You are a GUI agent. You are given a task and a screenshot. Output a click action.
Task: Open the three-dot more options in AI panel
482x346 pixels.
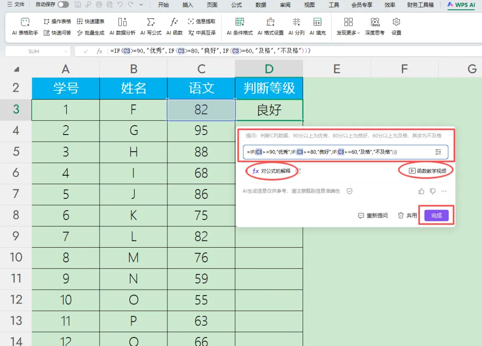click(x=444, y=191)
